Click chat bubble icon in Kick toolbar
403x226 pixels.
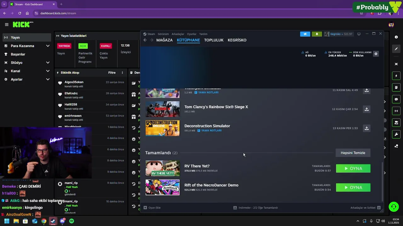pos(396,99)
